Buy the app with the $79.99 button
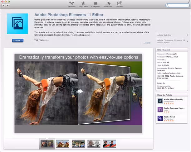Viewport: 191px width, 152px height. click(x=17, y=40)
